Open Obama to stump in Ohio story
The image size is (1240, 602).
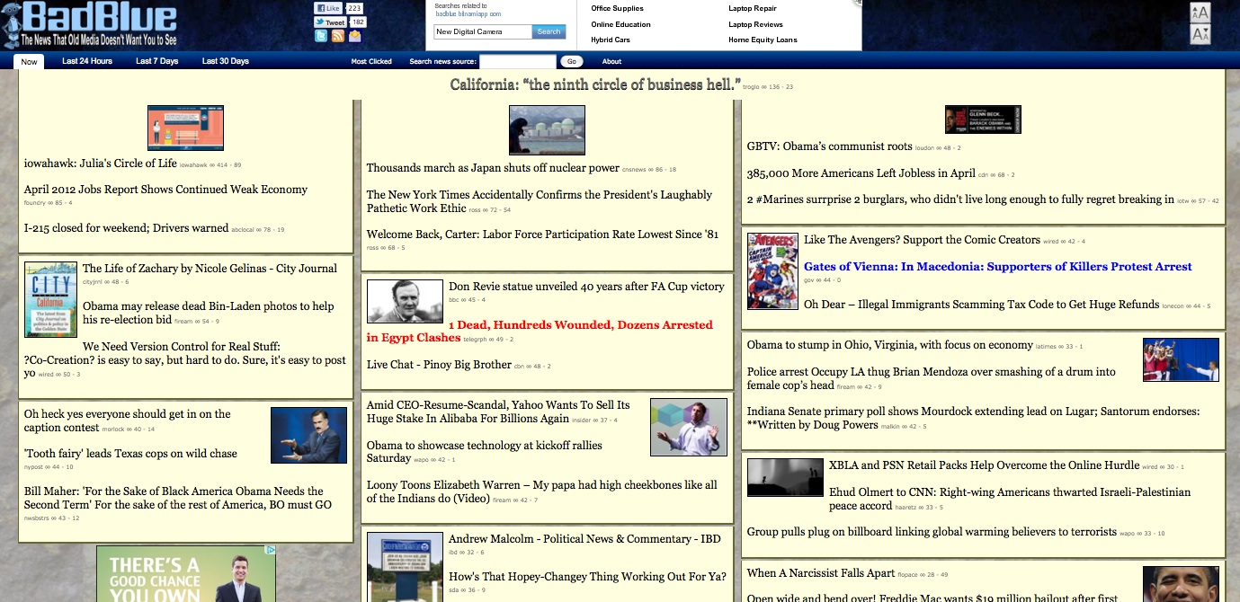[x=890, y=345]
